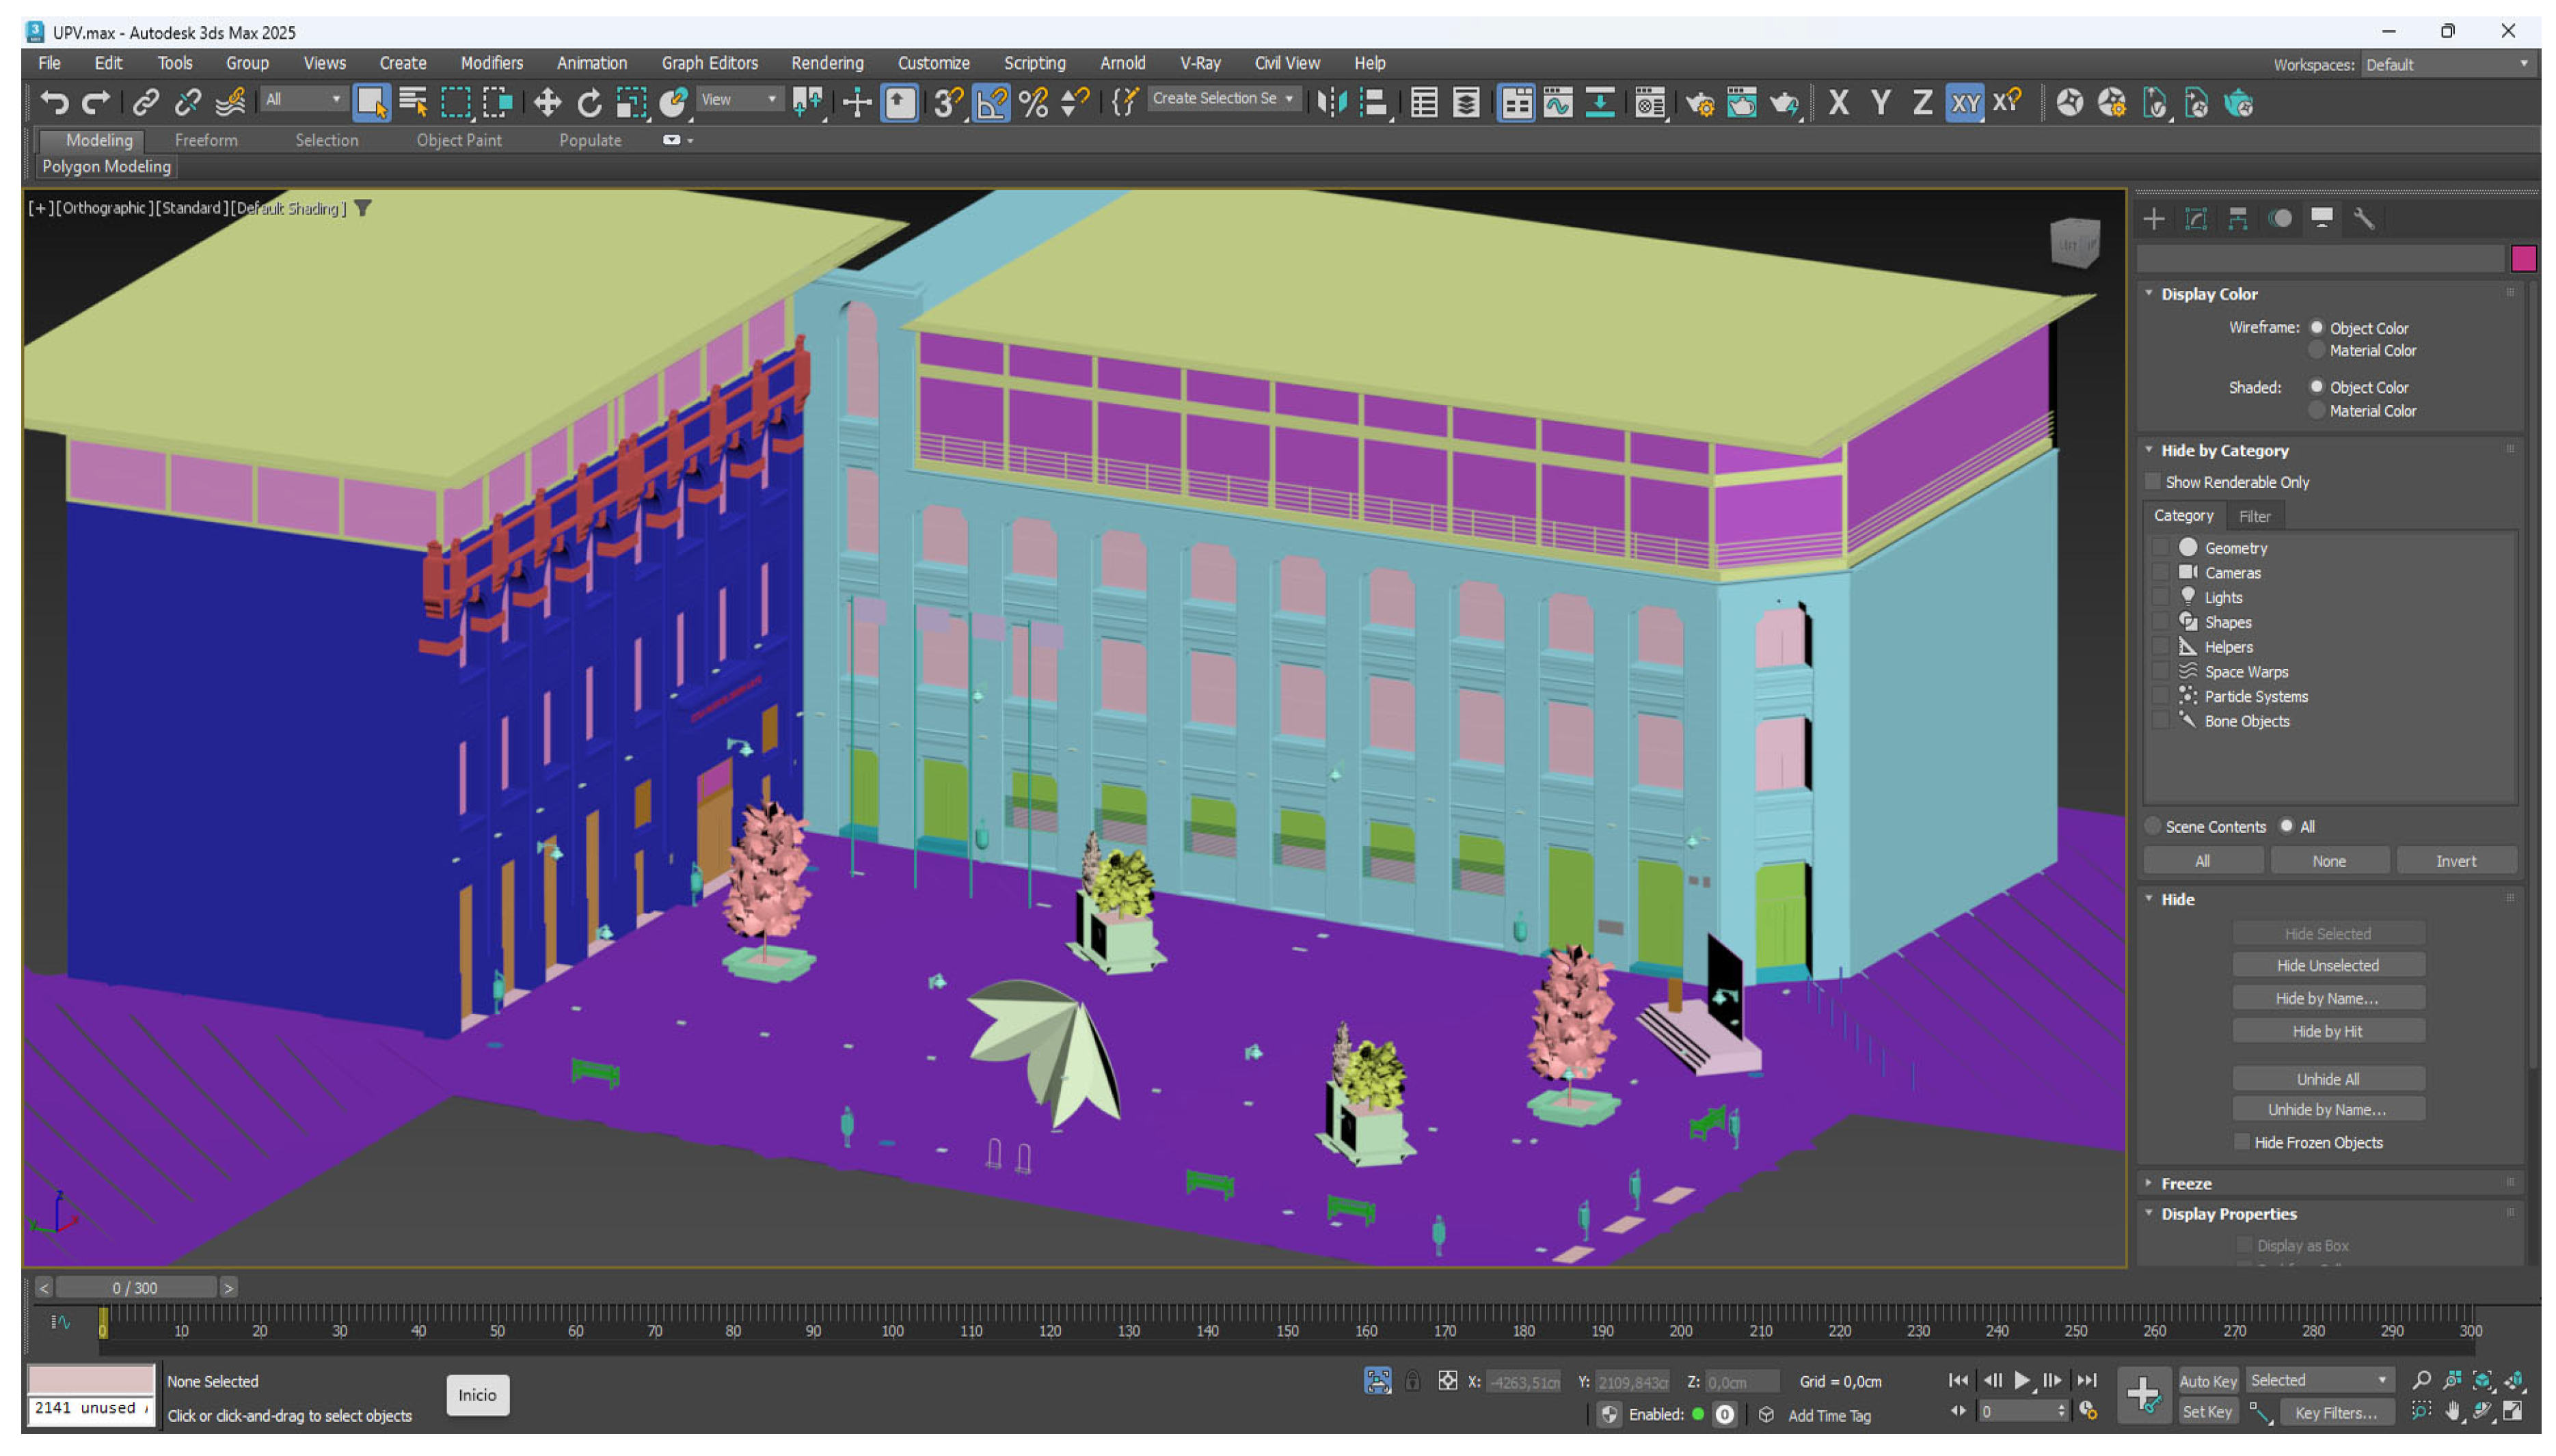Switch to the Freeform ribbon tab
Viewport: 2556px width, 1456px height.
pyautogui.click(x=205, y=140)
